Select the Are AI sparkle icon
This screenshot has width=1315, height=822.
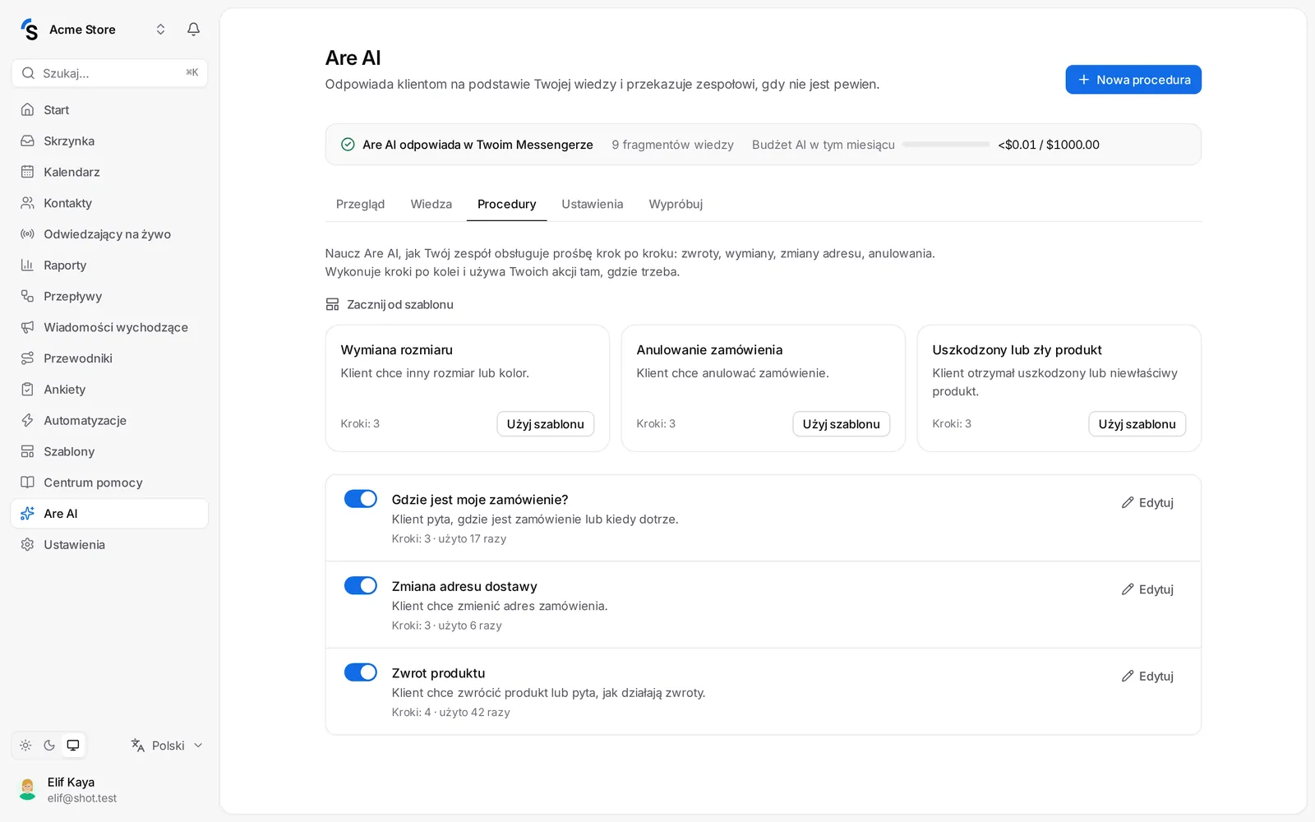pyautogui.click(x=27, y=514)
